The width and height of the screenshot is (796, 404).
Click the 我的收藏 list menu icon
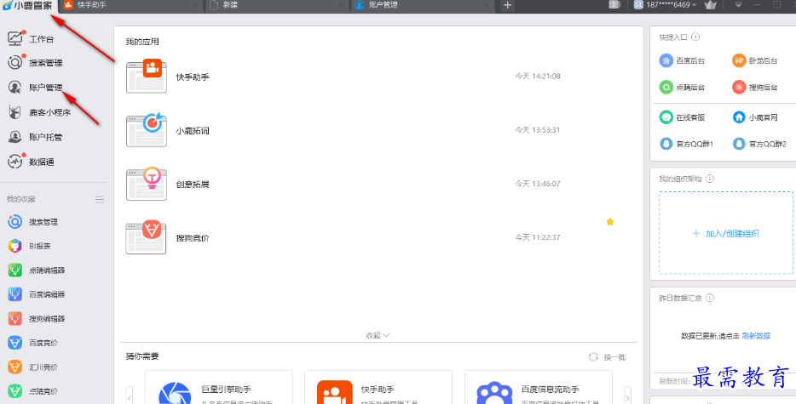(x=100, y=199)
